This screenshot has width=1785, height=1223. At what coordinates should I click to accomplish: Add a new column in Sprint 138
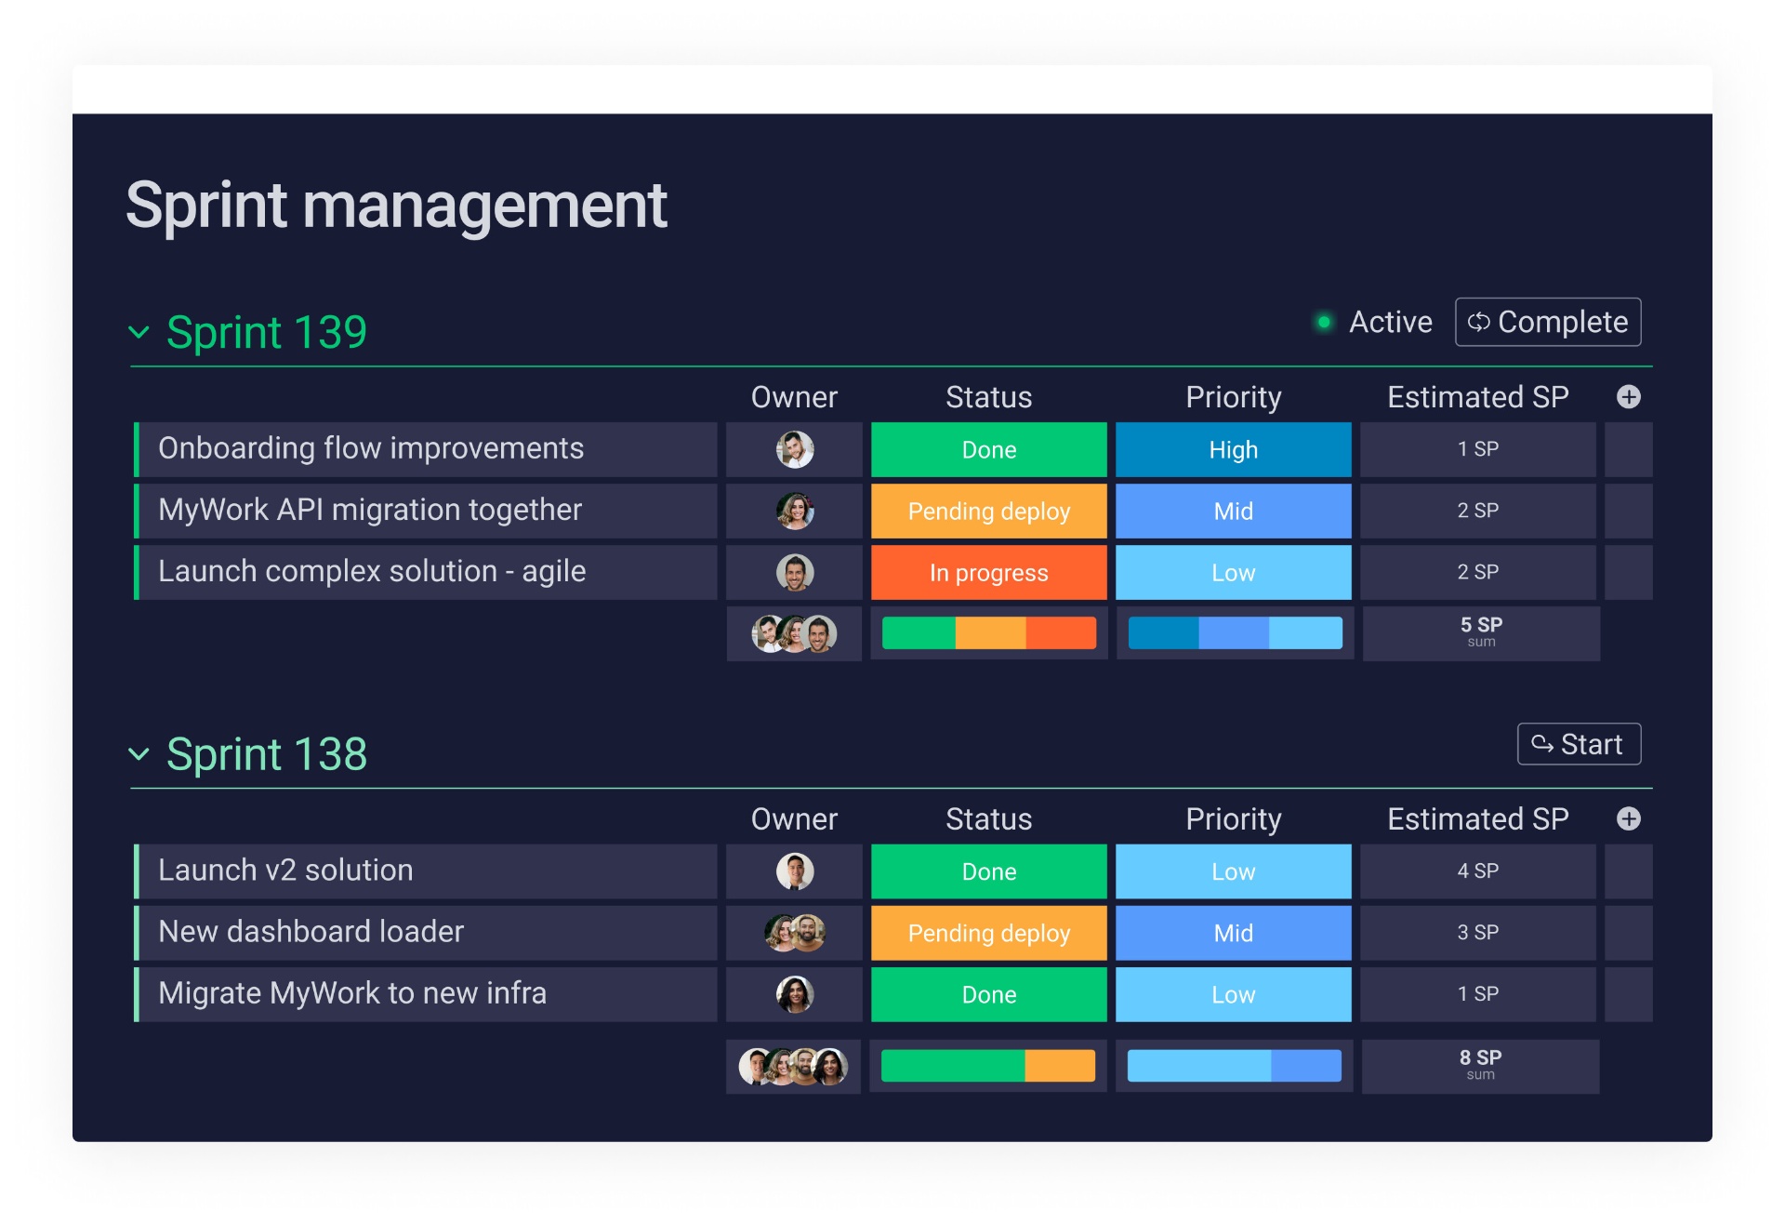point(1629,818)
